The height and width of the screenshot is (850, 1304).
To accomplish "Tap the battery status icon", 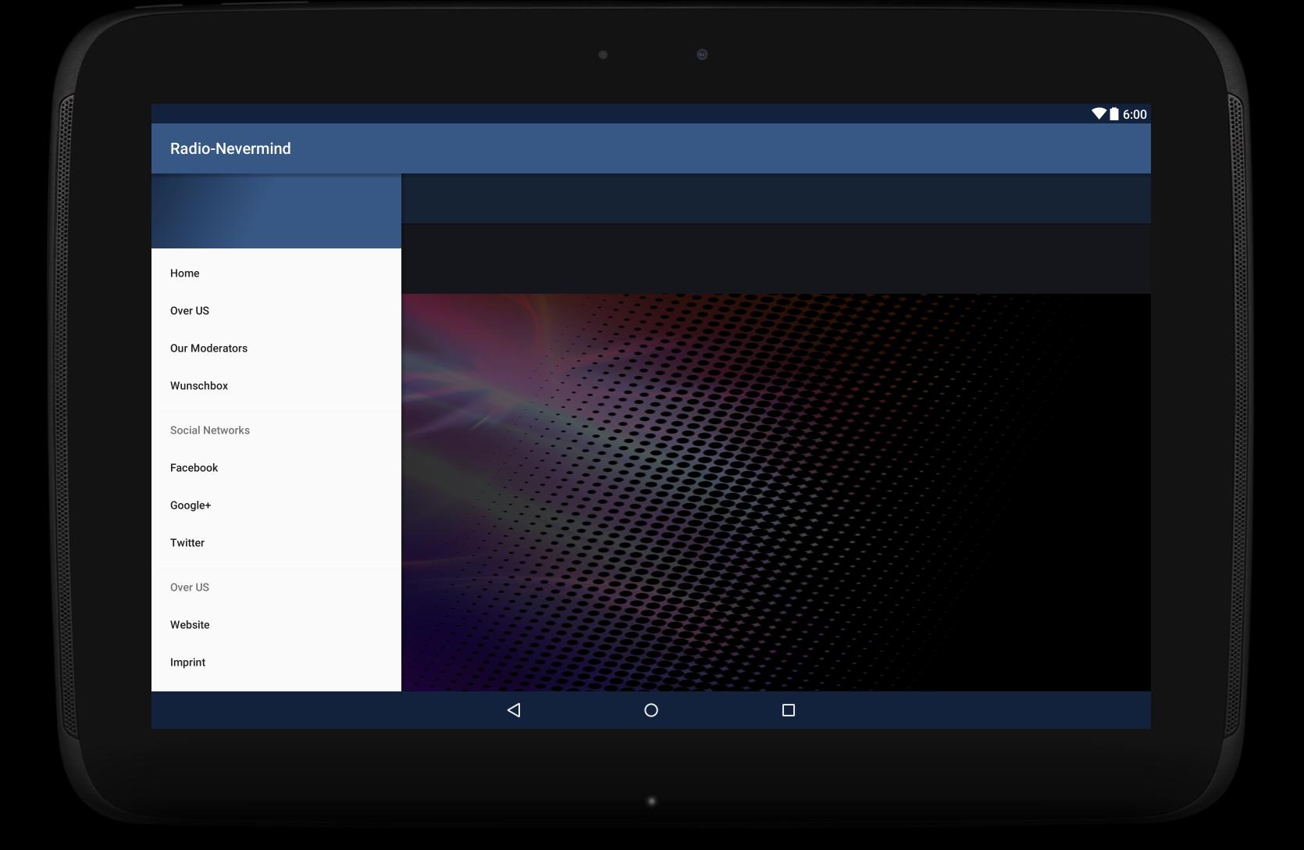I will 1114,114.
